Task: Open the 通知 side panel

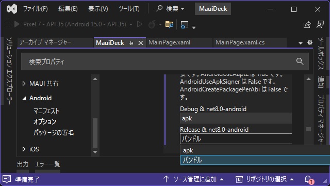Action: pyautogui.click(x=320, y=82)
